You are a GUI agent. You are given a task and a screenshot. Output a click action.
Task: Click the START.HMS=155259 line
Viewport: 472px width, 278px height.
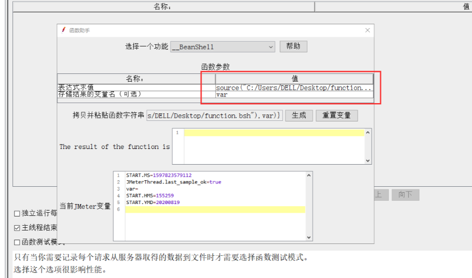coord(150,195)
